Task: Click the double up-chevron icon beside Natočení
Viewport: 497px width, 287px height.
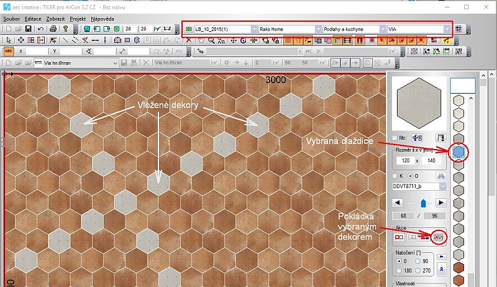Action: click(x=441, y=270)
